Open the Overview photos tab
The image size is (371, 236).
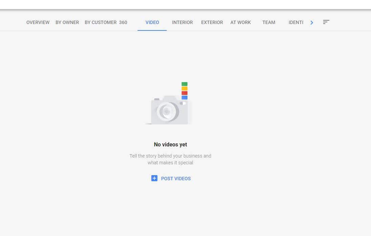38,22
